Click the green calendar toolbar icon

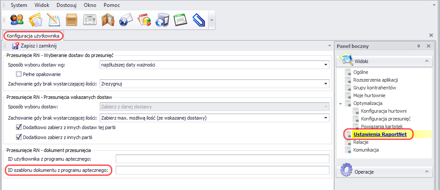click(x=180, y=20)
